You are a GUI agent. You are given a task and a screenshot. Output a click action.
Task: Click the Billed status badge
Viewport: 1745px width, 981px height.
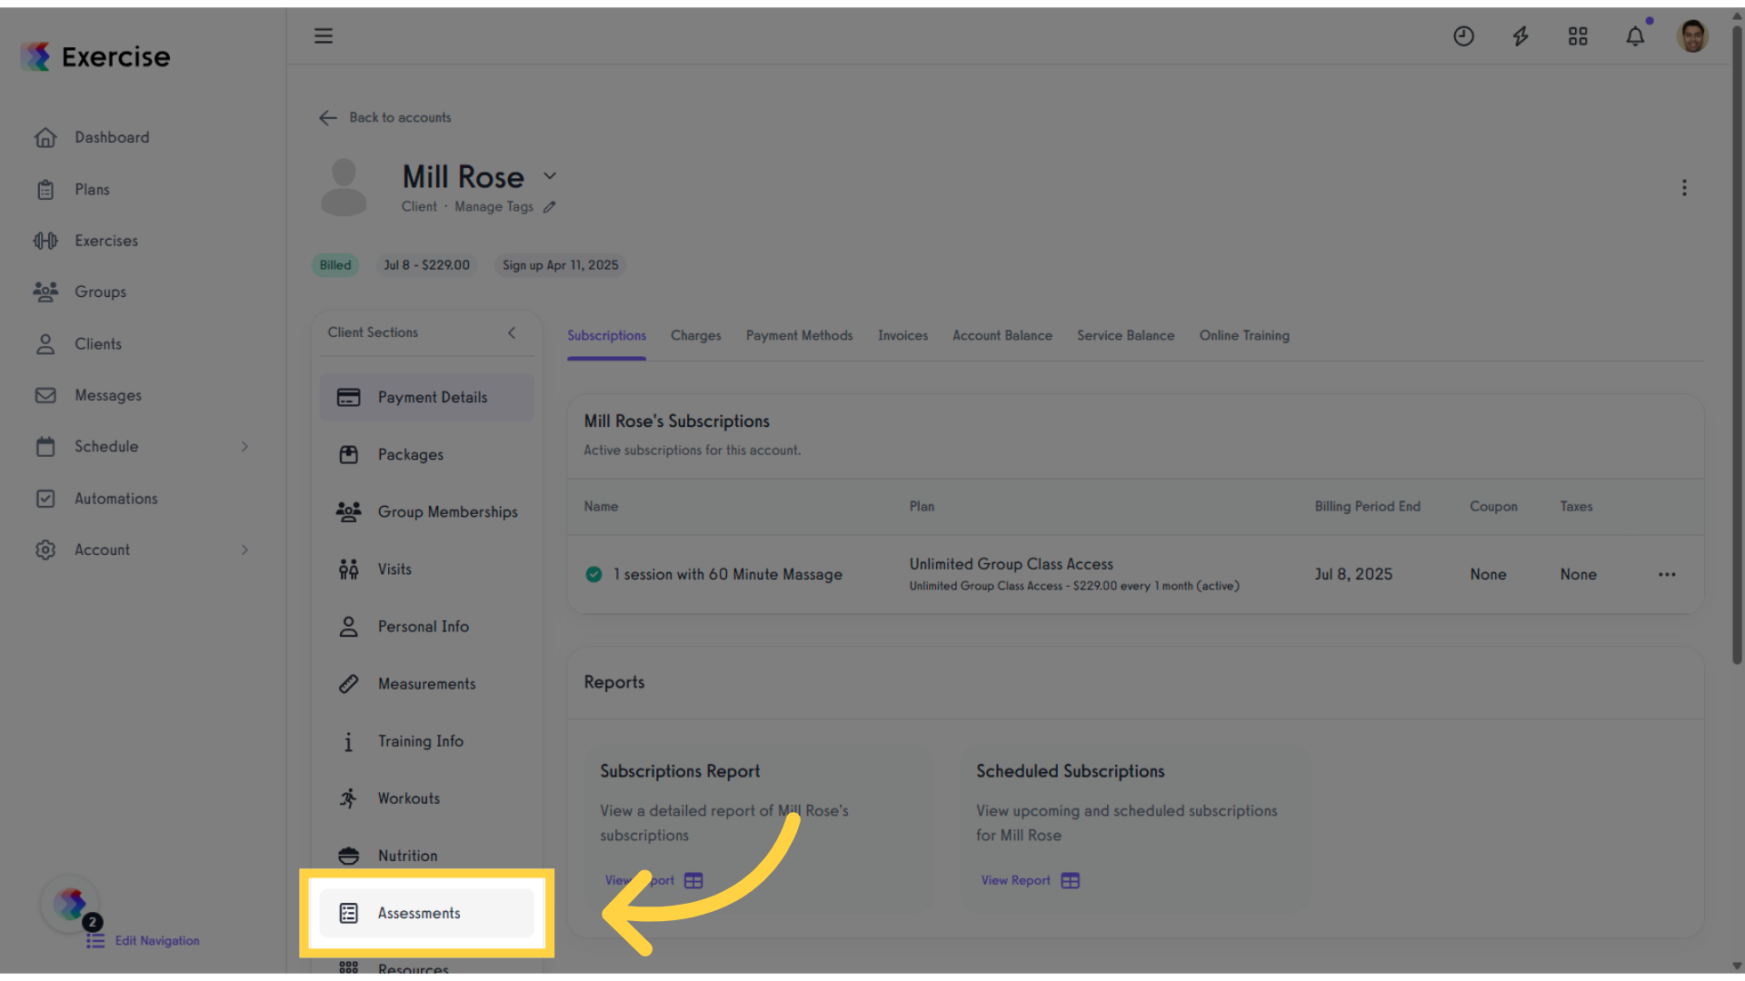pyautogui.click(x=335, y=266)
